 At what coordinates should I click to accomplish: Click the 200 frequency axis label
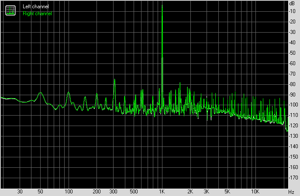tap(97, 191)
